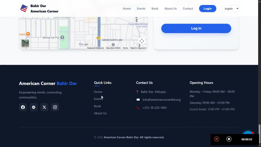Screen dimensions: 261x147
Task: Click the Opening Hours heading
Action: [201, 83]
